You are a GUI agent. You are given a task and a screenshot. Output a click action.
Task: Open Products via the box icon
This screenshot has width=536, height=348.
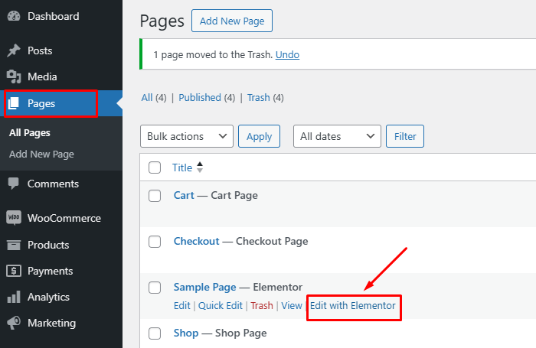pos(13,245)
